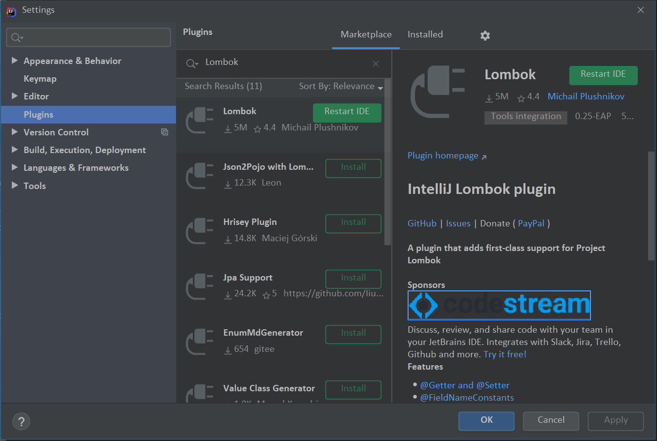Image resolution: width=657 pixels, height=441 pixels.
Task: Click the settings search magnifier icon
Action: [x=17, y=37]
